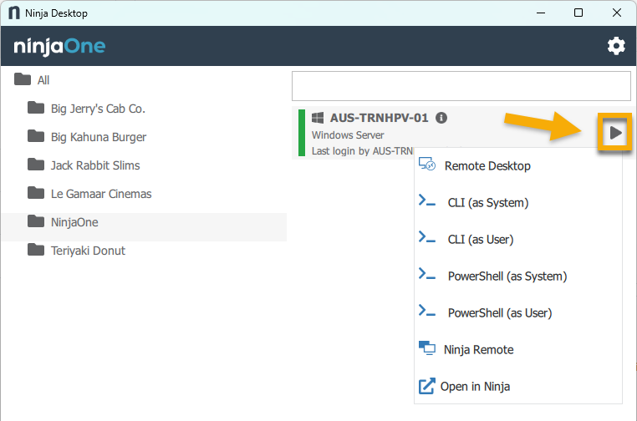The width and height of the screenshot is (637, 421).
Task: Click the Ninja Remote monitor icon
Action: 426,349
